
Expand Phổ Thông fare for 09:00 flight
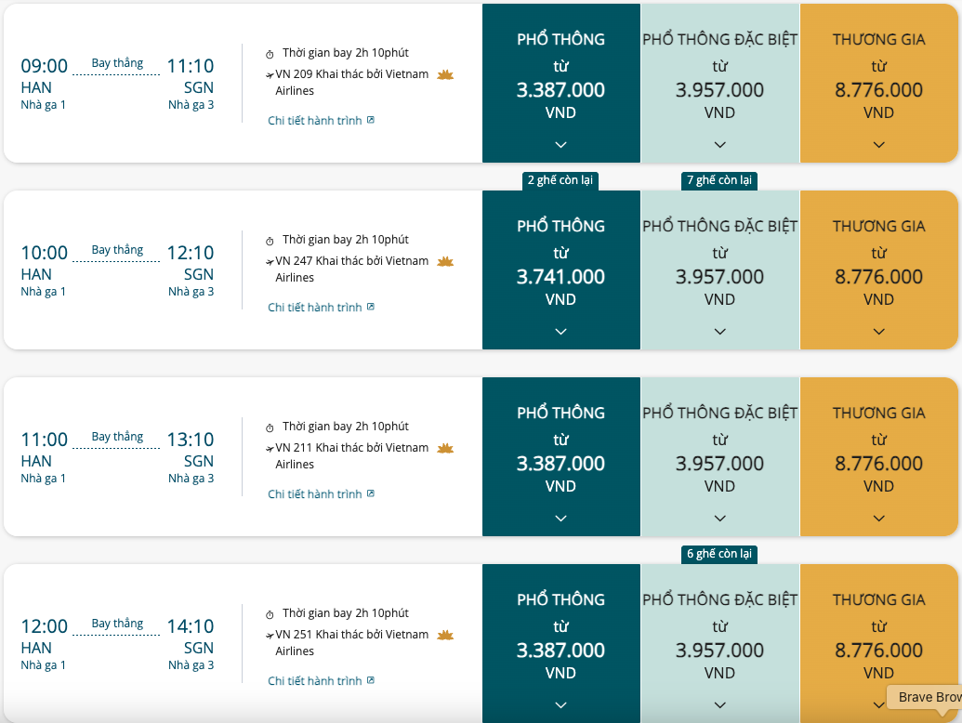pyautogui.click(x=560, y=145)
